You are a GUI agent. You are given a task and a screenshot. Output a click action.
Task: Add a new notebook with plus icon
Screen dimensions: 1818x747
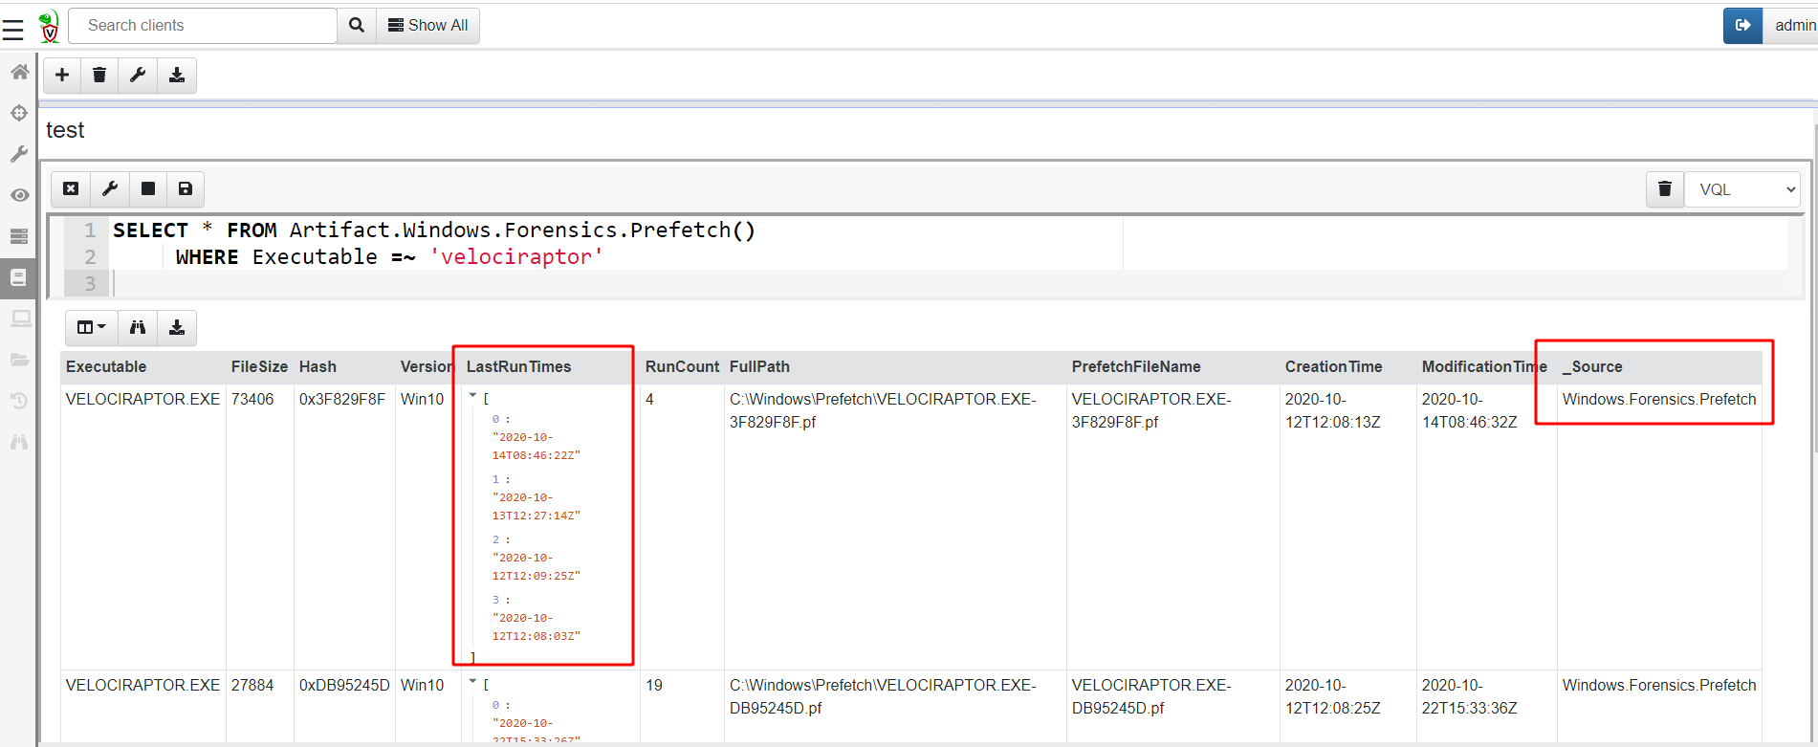[x=62, y=76]
